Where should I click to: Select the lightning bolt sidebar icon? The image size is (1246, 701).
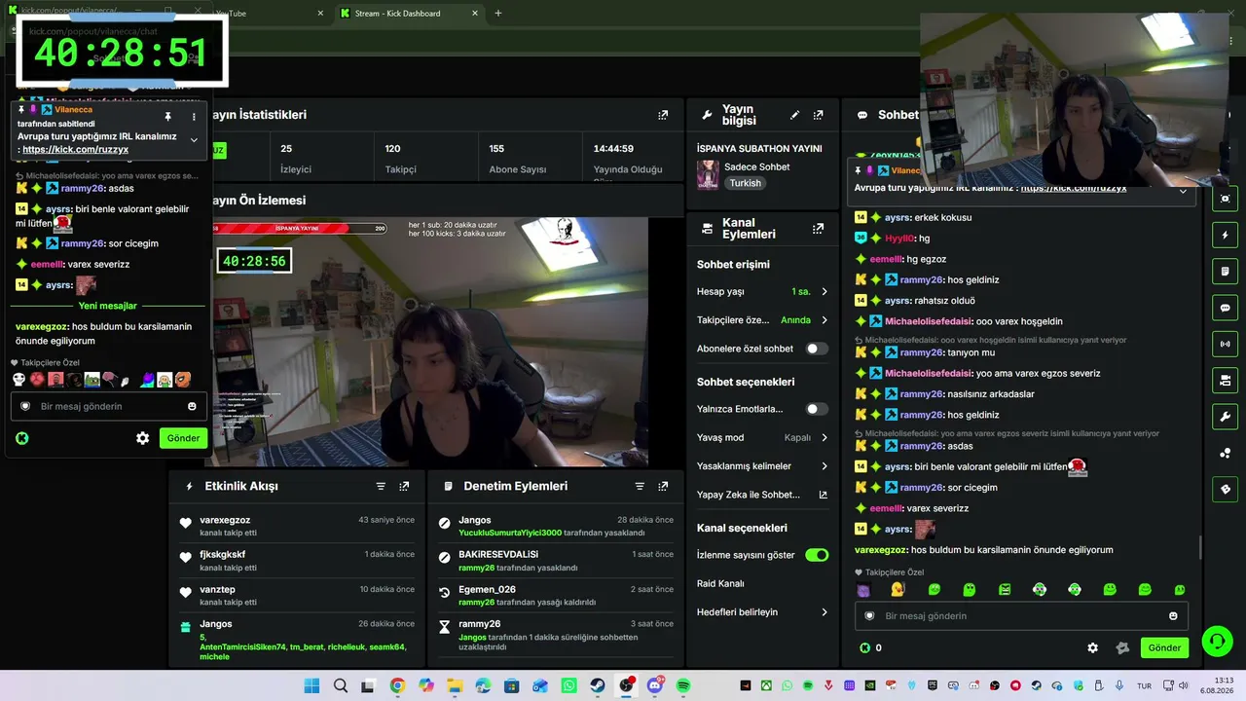pyautogui.click(x=1225, y=235)
